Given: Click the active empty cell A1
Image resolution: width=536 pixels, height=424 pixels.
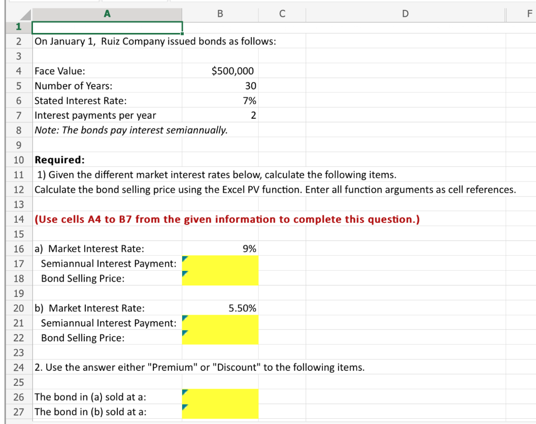Looking at the screenshot, I should pyautogui.click(x=107, y=27).
